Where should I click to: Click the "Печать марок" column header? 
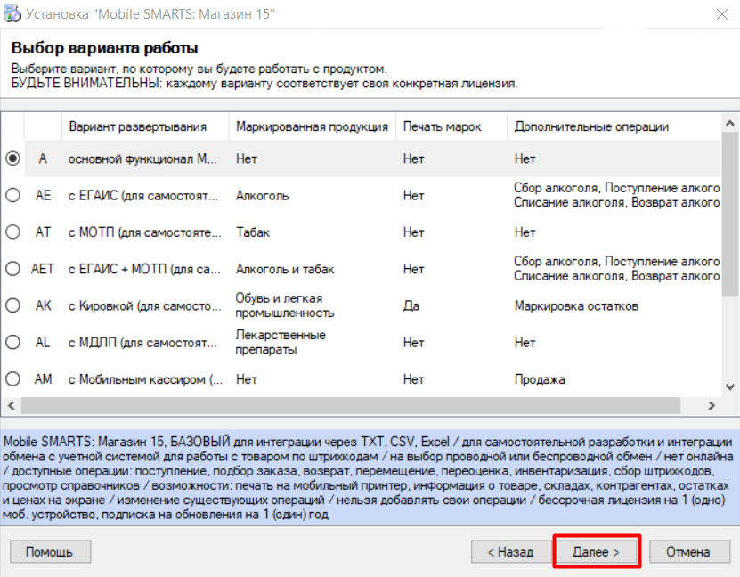tap(451, 126)
